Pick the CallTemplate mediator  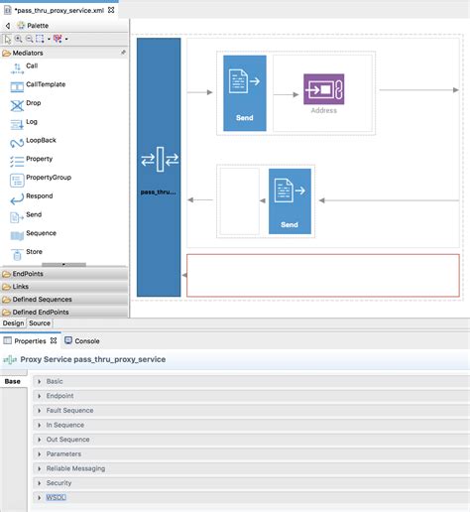(38, 85)
